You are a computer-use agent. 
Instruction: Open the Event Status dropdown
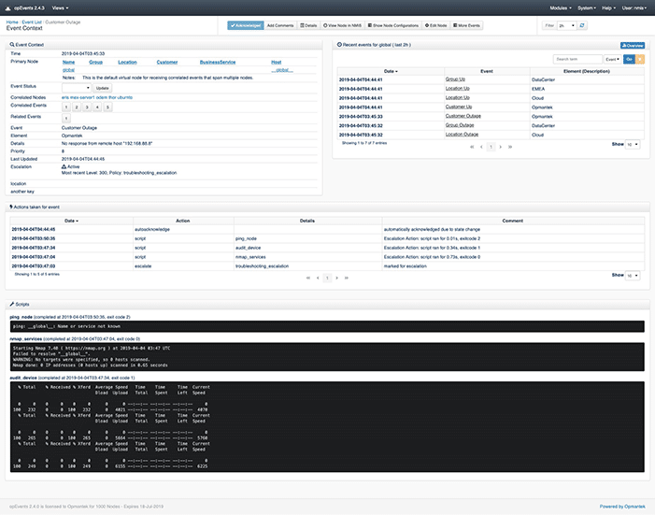click(77, 88)
